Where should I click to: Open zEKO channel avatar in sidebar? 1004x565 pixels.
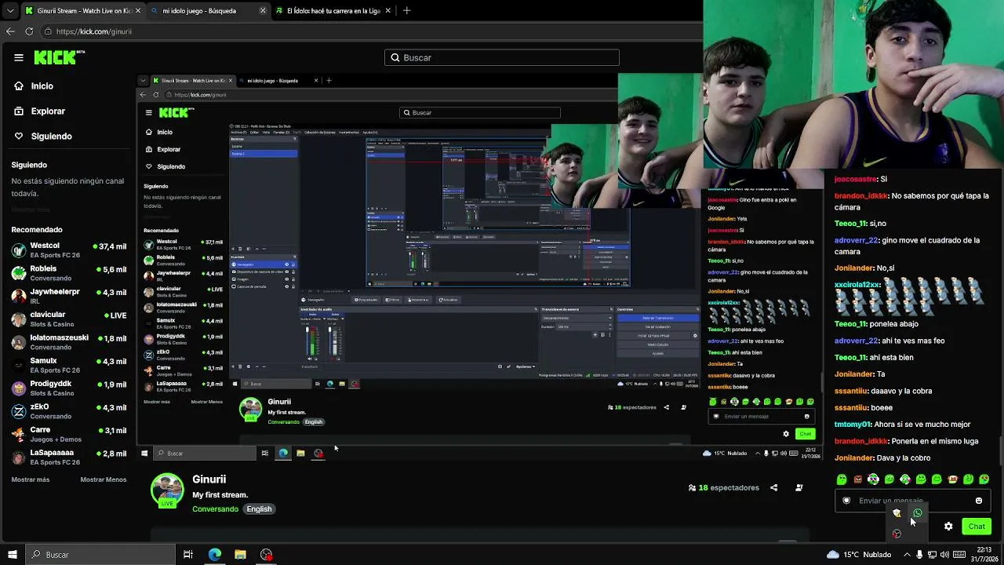19,411
